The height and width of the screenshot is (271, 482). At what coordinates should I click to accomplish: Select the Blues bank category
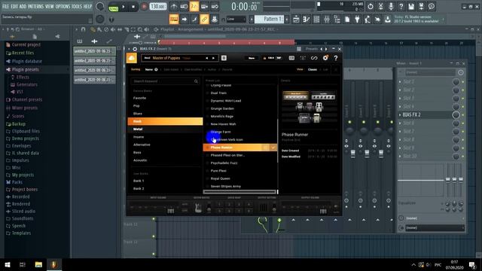[165, 114]
